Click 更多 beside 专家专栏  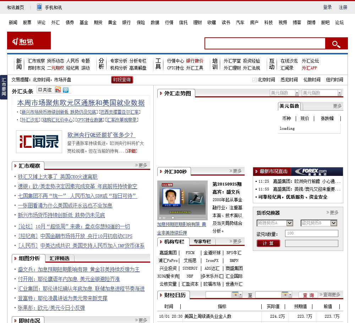[235, 241]
